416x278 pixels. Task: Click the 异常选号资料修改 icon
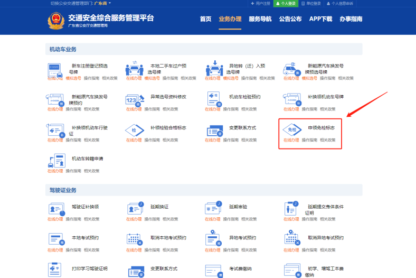click(135, 100)
